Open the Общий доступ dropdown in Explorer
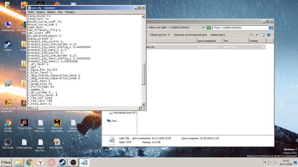Image resolution: width=298 pixels, height=167 pixels. click(x=160, y=35)
